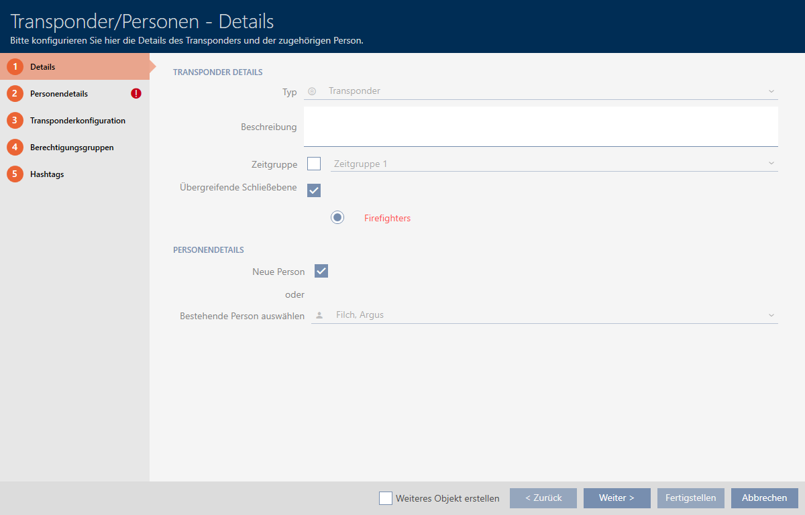805x515 pixels.
Task: Enable the Zeitgruppe checkbox
Action: [314, 164]
